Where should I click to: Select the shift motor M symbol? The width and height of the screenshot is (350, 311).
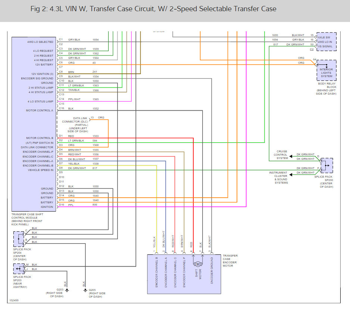pos(198,264)
